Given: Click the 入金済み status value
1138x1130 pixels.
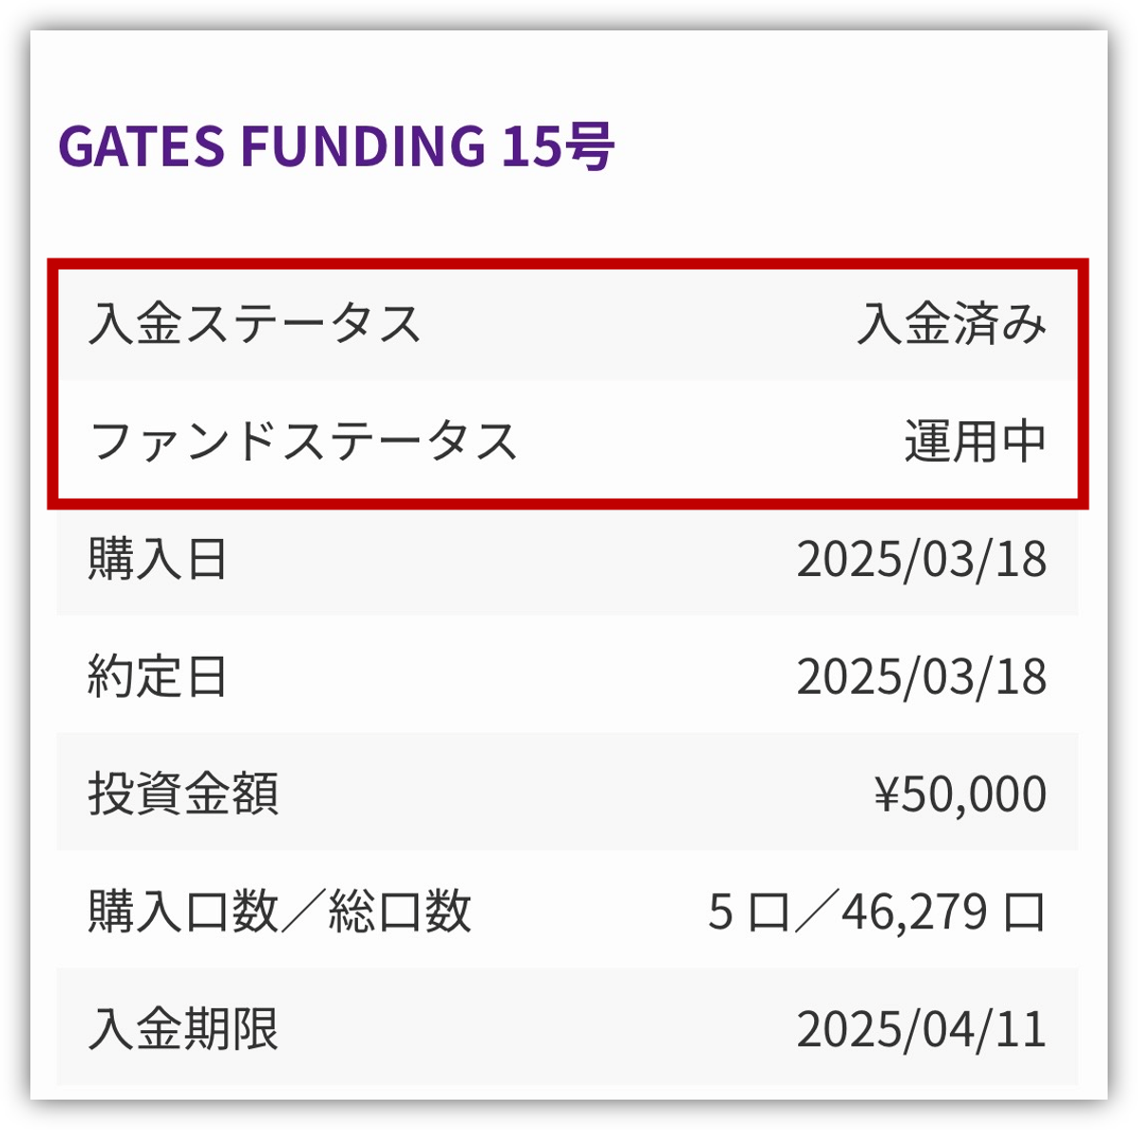Looking at the screenshot, I should 952,323.
